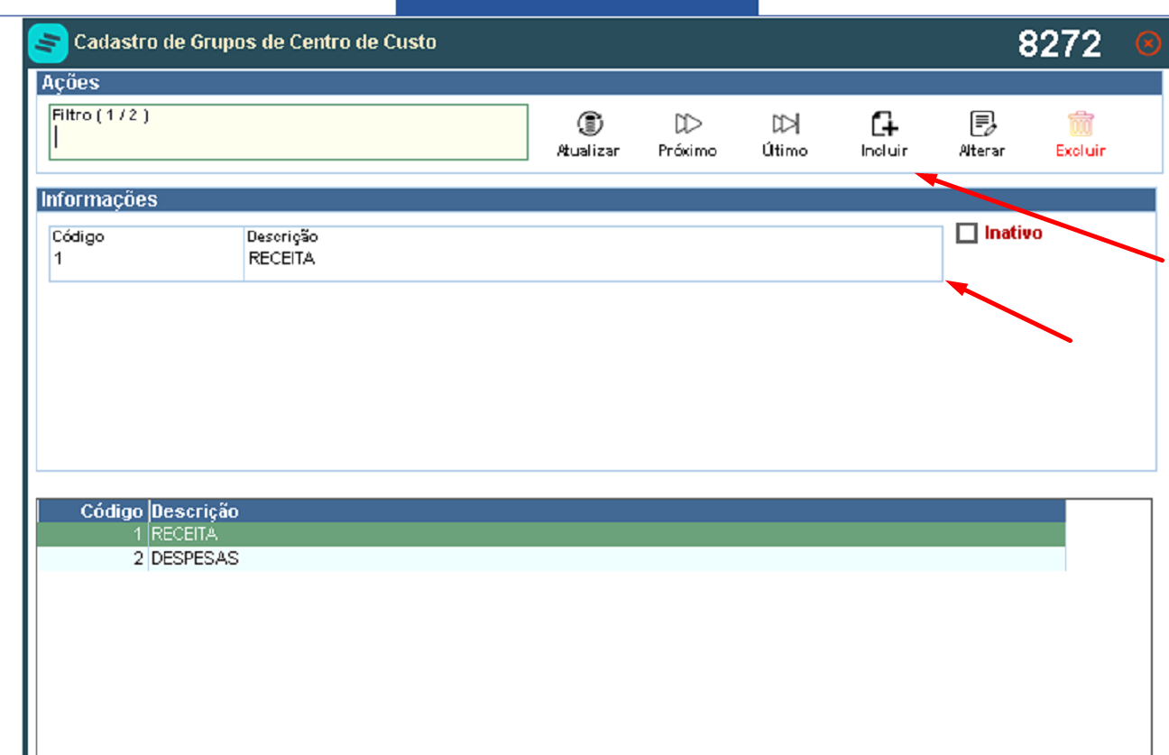The image size is (1169, 755).
Task: Click the Atualizar refresh icon
Action: click(x=588, y=124)
